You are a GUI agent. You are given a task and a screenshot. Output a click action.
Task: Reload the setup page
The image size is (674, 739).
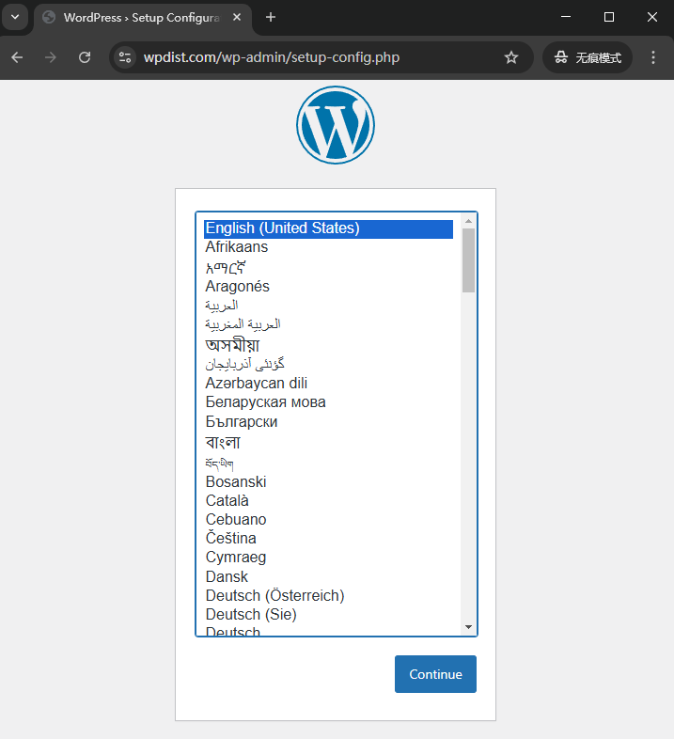pos(85,57)
